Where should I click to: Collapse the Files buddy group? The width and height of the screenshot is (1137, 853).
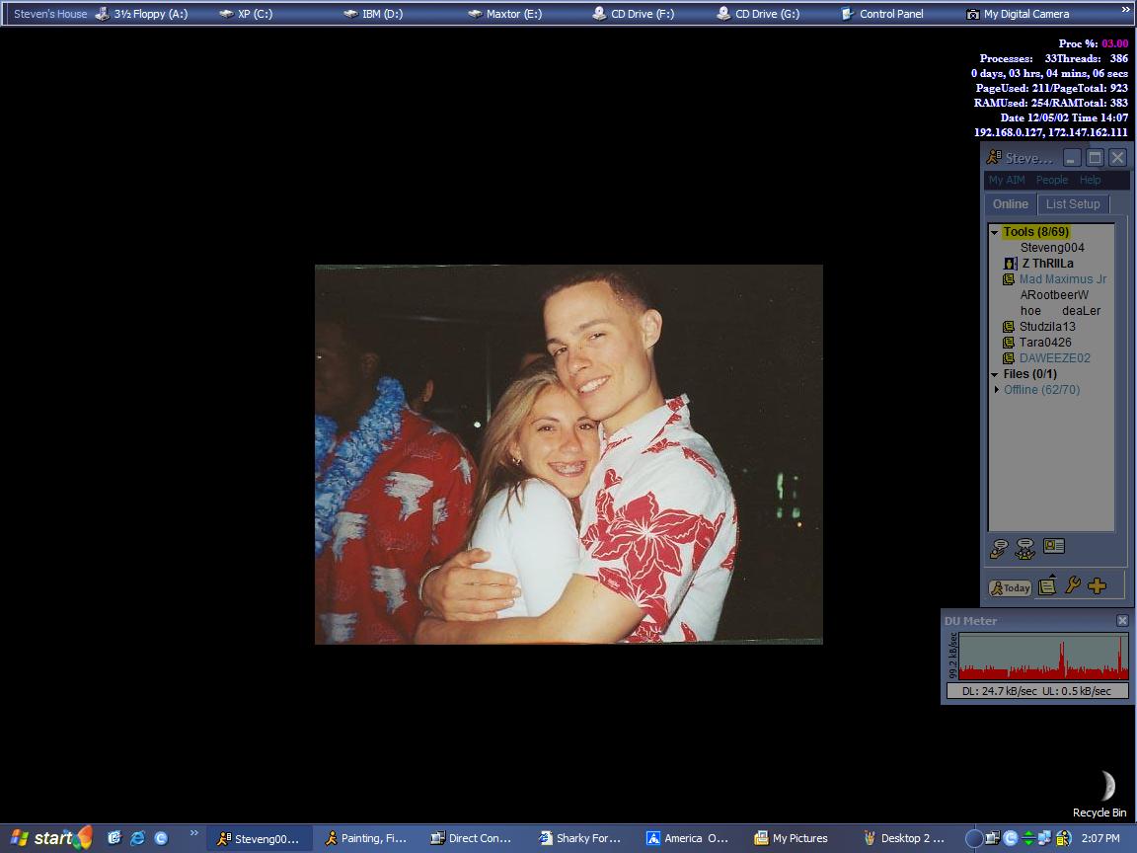click(995, 374)
